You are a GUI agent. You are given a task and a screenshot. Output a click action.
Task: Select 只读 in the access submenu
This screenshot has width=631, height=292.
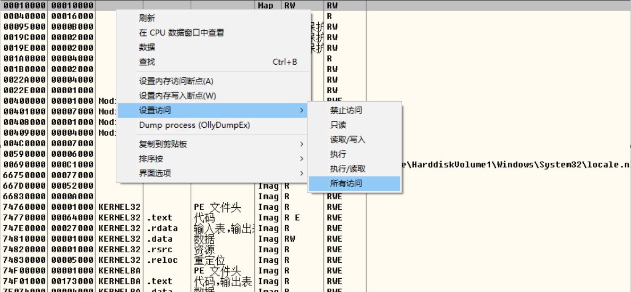[x=354, y=125]
